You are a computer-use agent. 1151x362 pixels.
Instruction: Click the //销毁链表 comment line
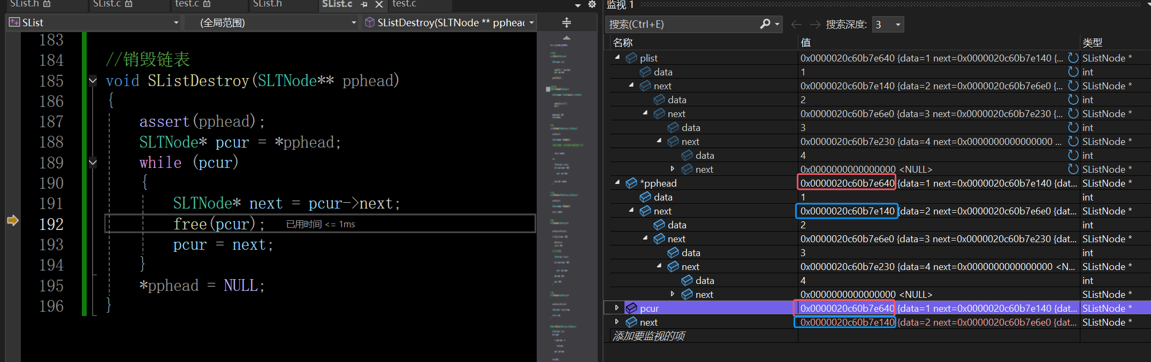(x=148, y=59)
